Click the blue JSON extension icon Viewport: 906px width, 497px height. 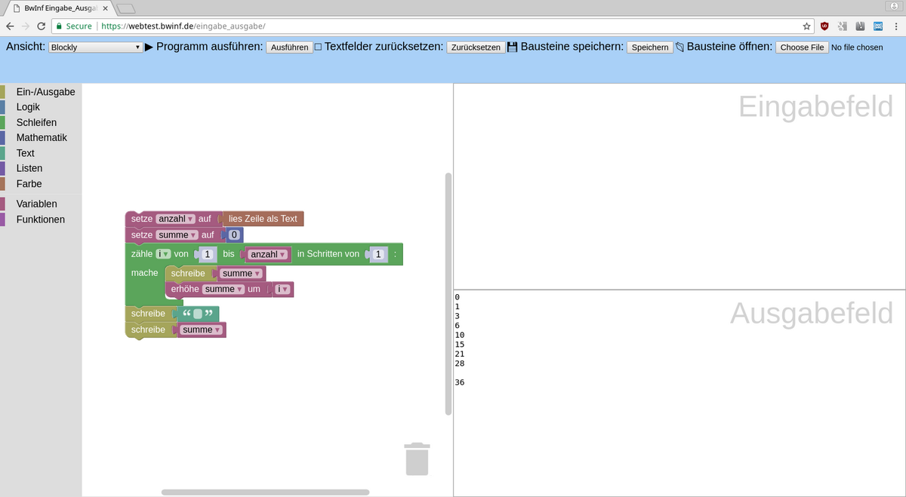pos(878,26)
